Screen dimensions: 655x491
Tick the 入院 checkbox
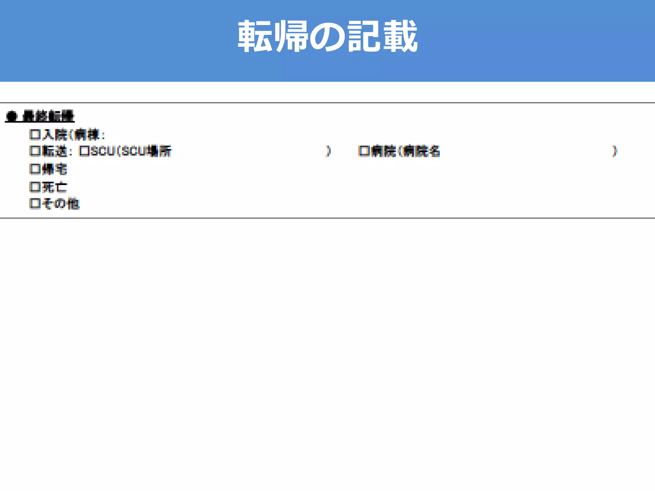35,135
